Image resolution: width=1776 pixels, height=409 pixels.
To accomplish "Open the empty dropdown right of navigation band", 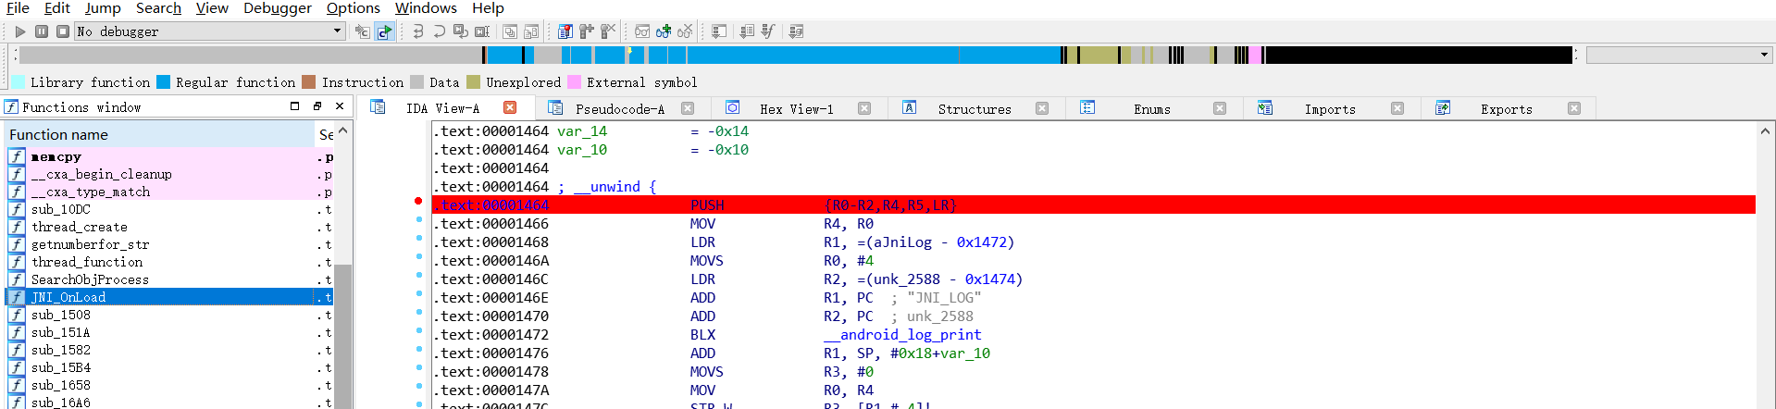I will (x=1679, y=56).
